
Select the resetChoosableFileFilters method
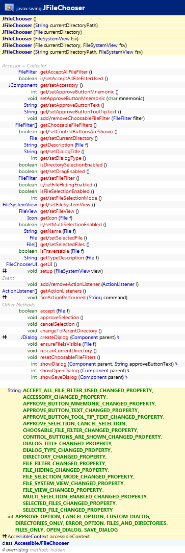(x=70, y=357)
